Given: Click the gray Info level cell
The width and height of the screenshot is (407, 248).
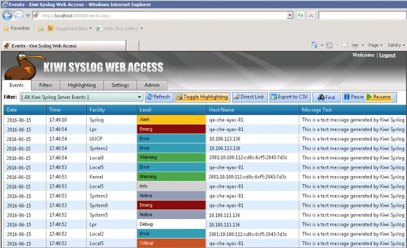Looking at the screenshot, I should pos(171,186).
